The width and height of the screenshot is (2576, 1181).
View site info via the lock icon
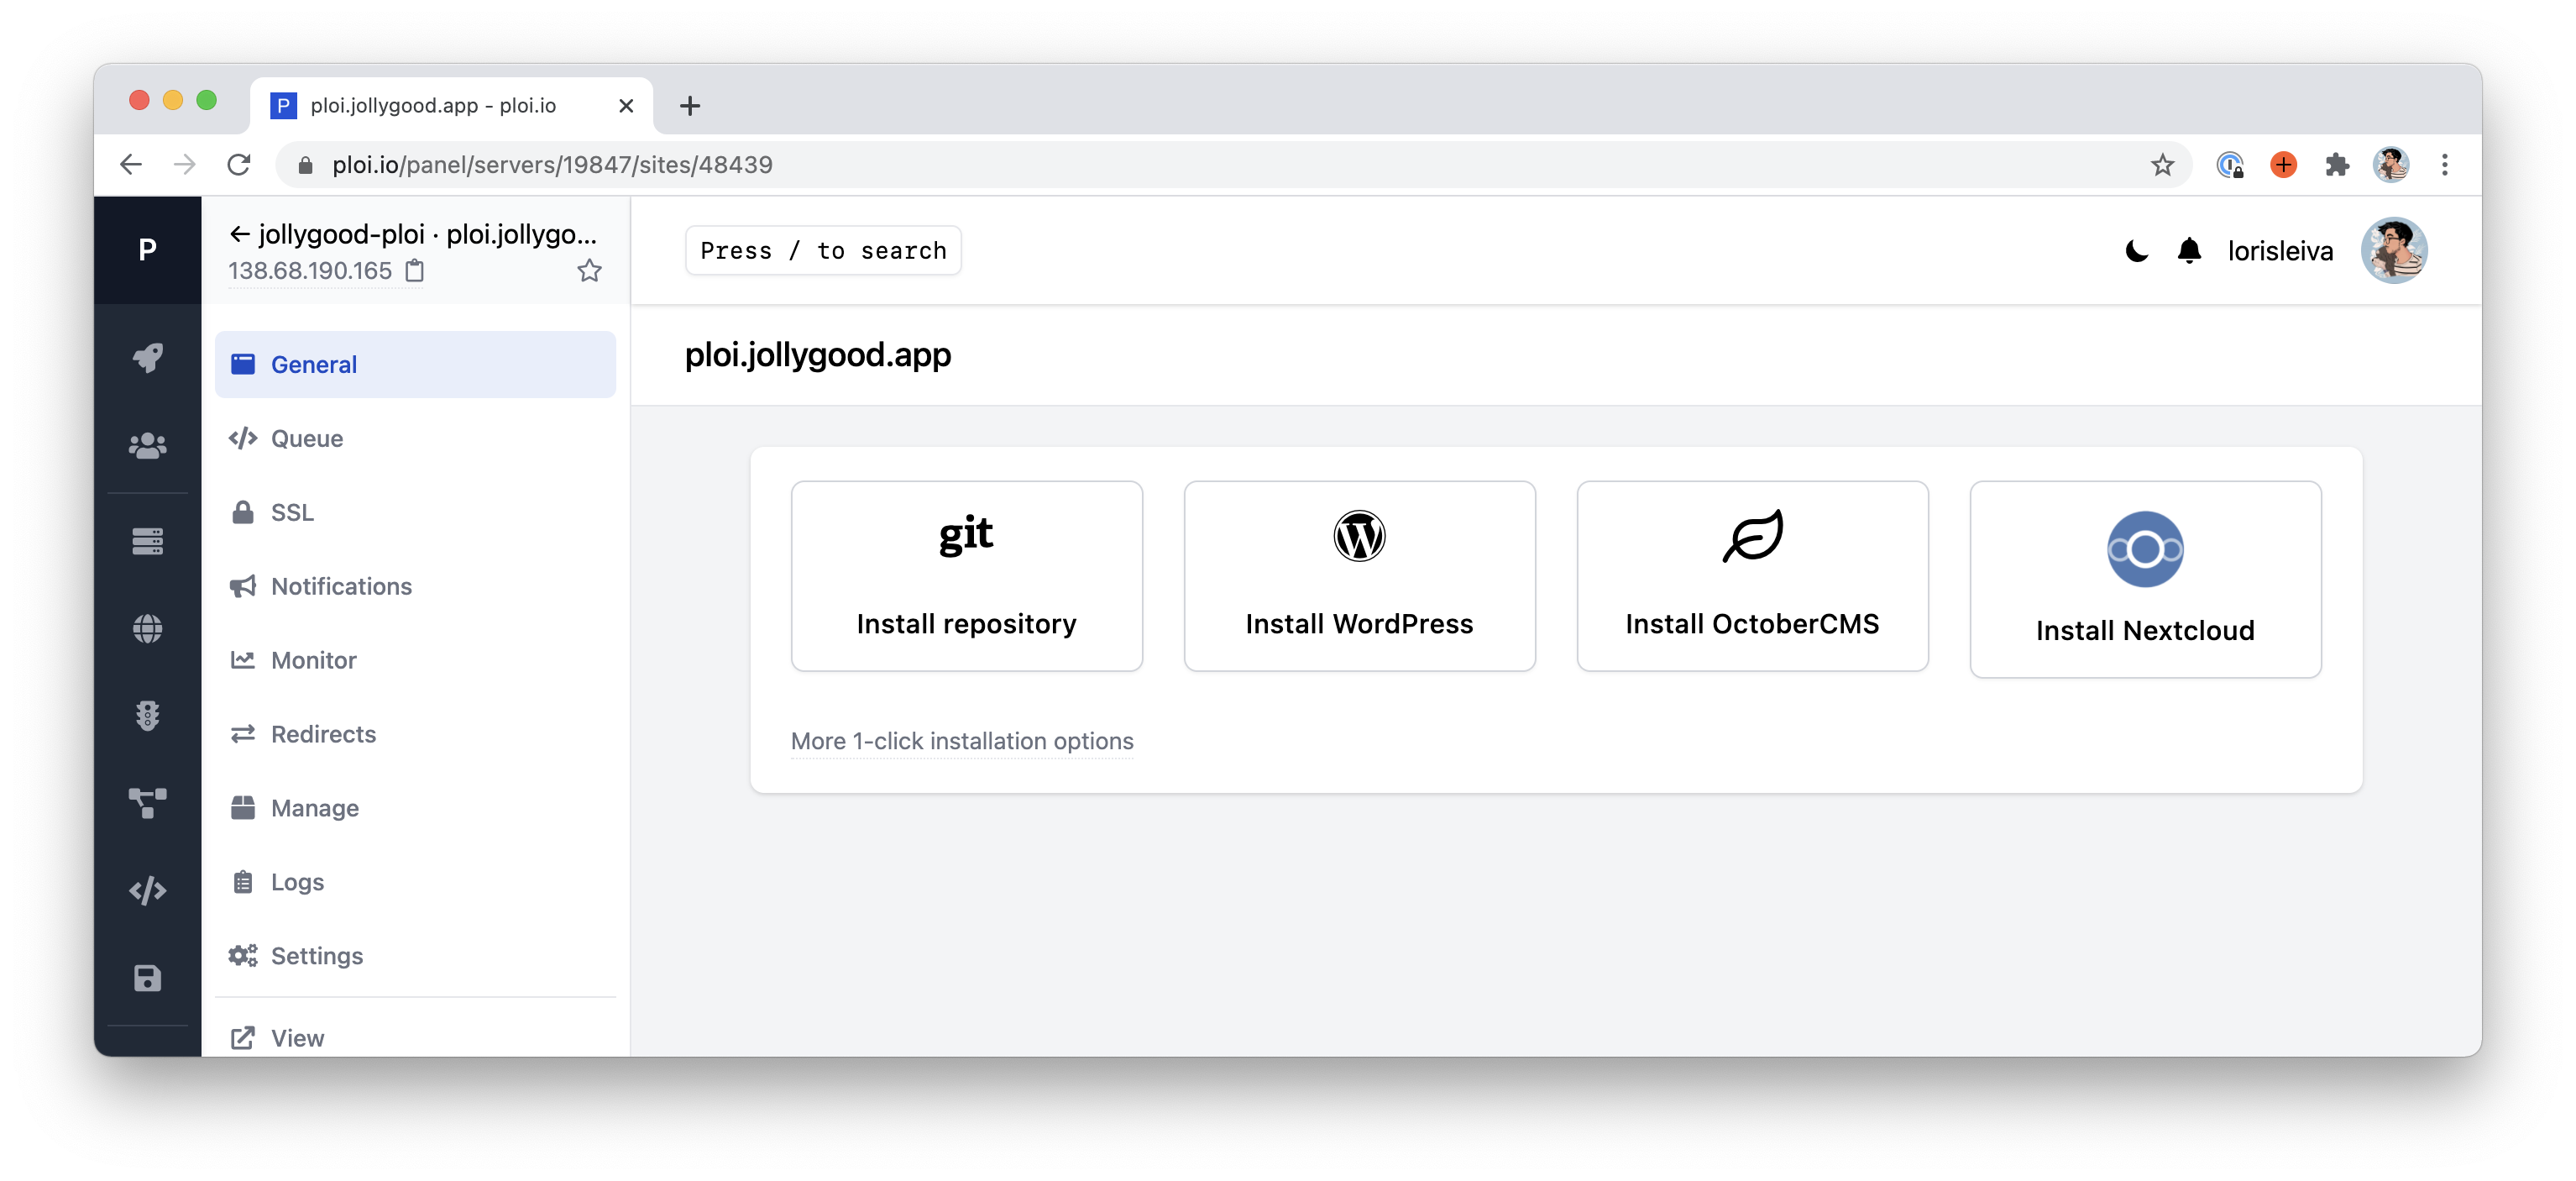306,165
